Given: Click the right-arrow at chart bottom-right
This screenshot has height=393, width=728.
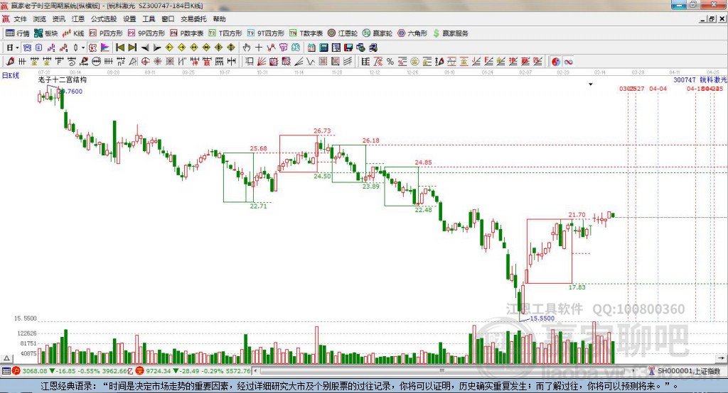Looking at the screenshot, I should pos(721,358).
